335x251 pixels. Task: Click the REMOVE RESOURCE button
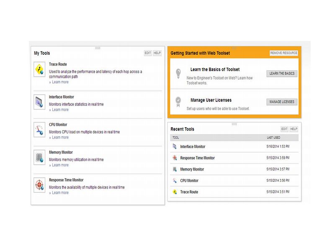pyautogui.click(x=284, y=53)
